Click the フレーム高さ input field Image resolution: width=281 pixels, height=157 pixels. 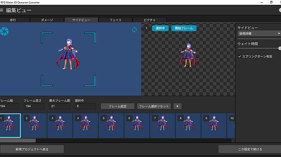click(34, 106)
